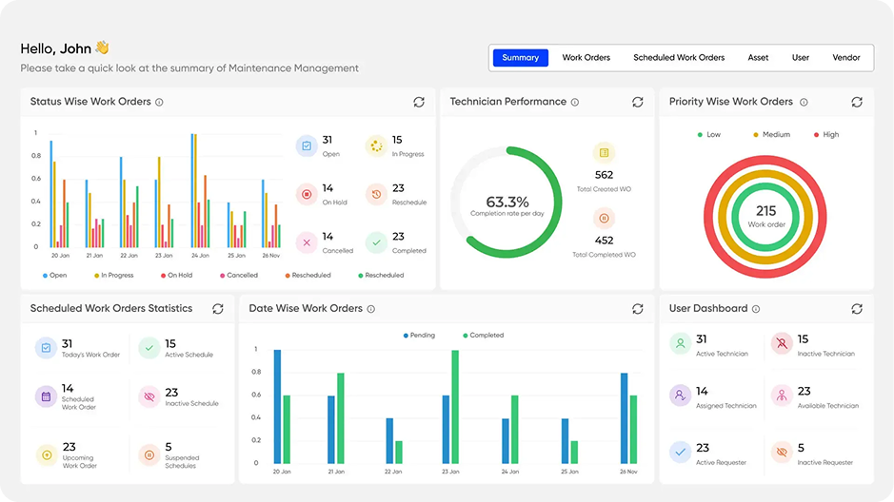Click info icon beside Priority Wise Work Orders
The height and width of the screenshot is (502, 894).
click(804, 103)
